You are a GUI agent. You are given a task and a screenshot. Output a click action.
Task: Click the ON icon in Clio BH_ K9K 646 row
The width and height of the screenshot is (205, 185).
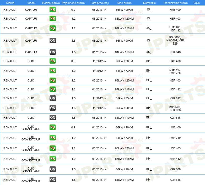(52, 118)
